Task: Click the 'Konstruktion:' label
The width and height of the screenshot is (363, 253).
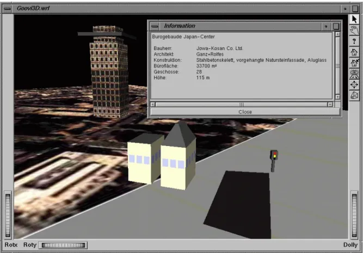Action: [x=168, y=60]
